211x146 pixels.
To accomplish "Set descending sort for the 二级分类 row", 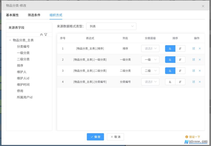I will (x=180, y=71).
